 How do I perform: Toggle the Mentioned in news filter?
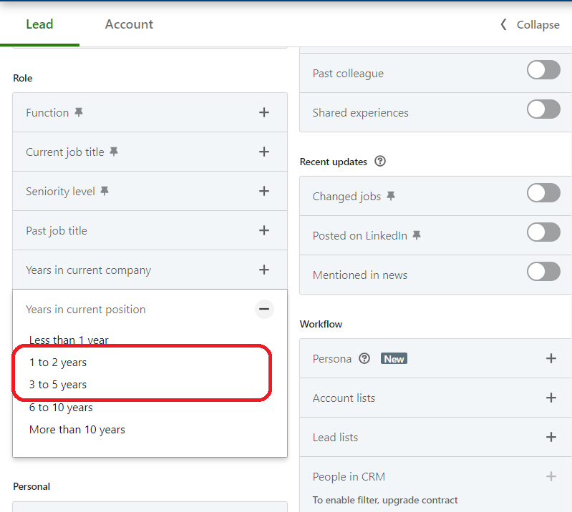pyautogui.click(x=543, y=272)
